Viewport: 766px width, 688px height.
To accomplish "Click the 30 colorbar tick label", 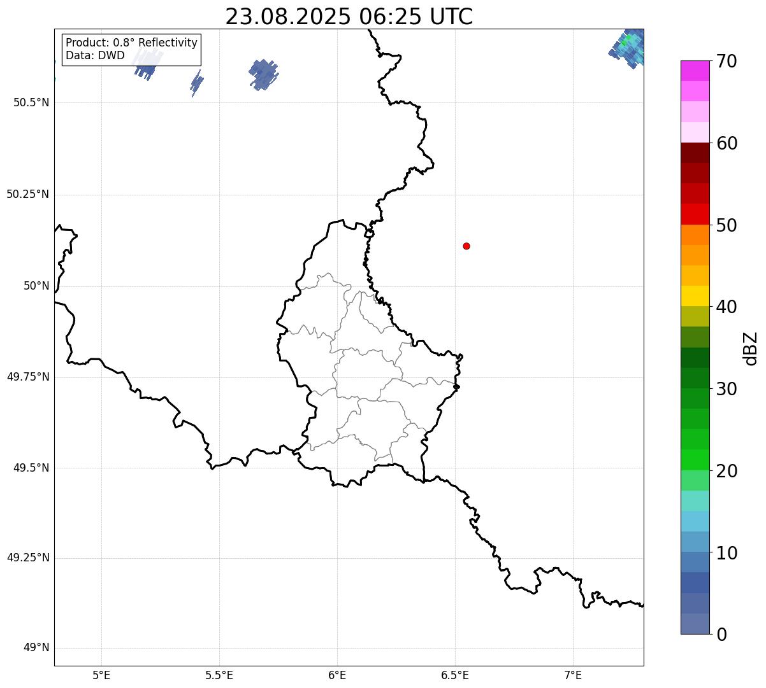I will click(x=726, y=389).
